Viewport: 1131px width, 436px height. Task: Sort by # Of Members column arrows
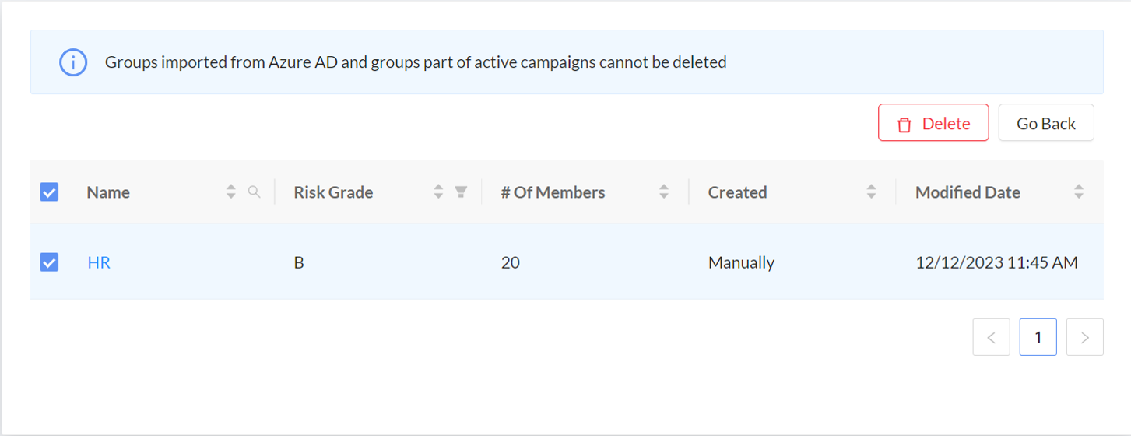pyautogui.click(x=664, y=192)
